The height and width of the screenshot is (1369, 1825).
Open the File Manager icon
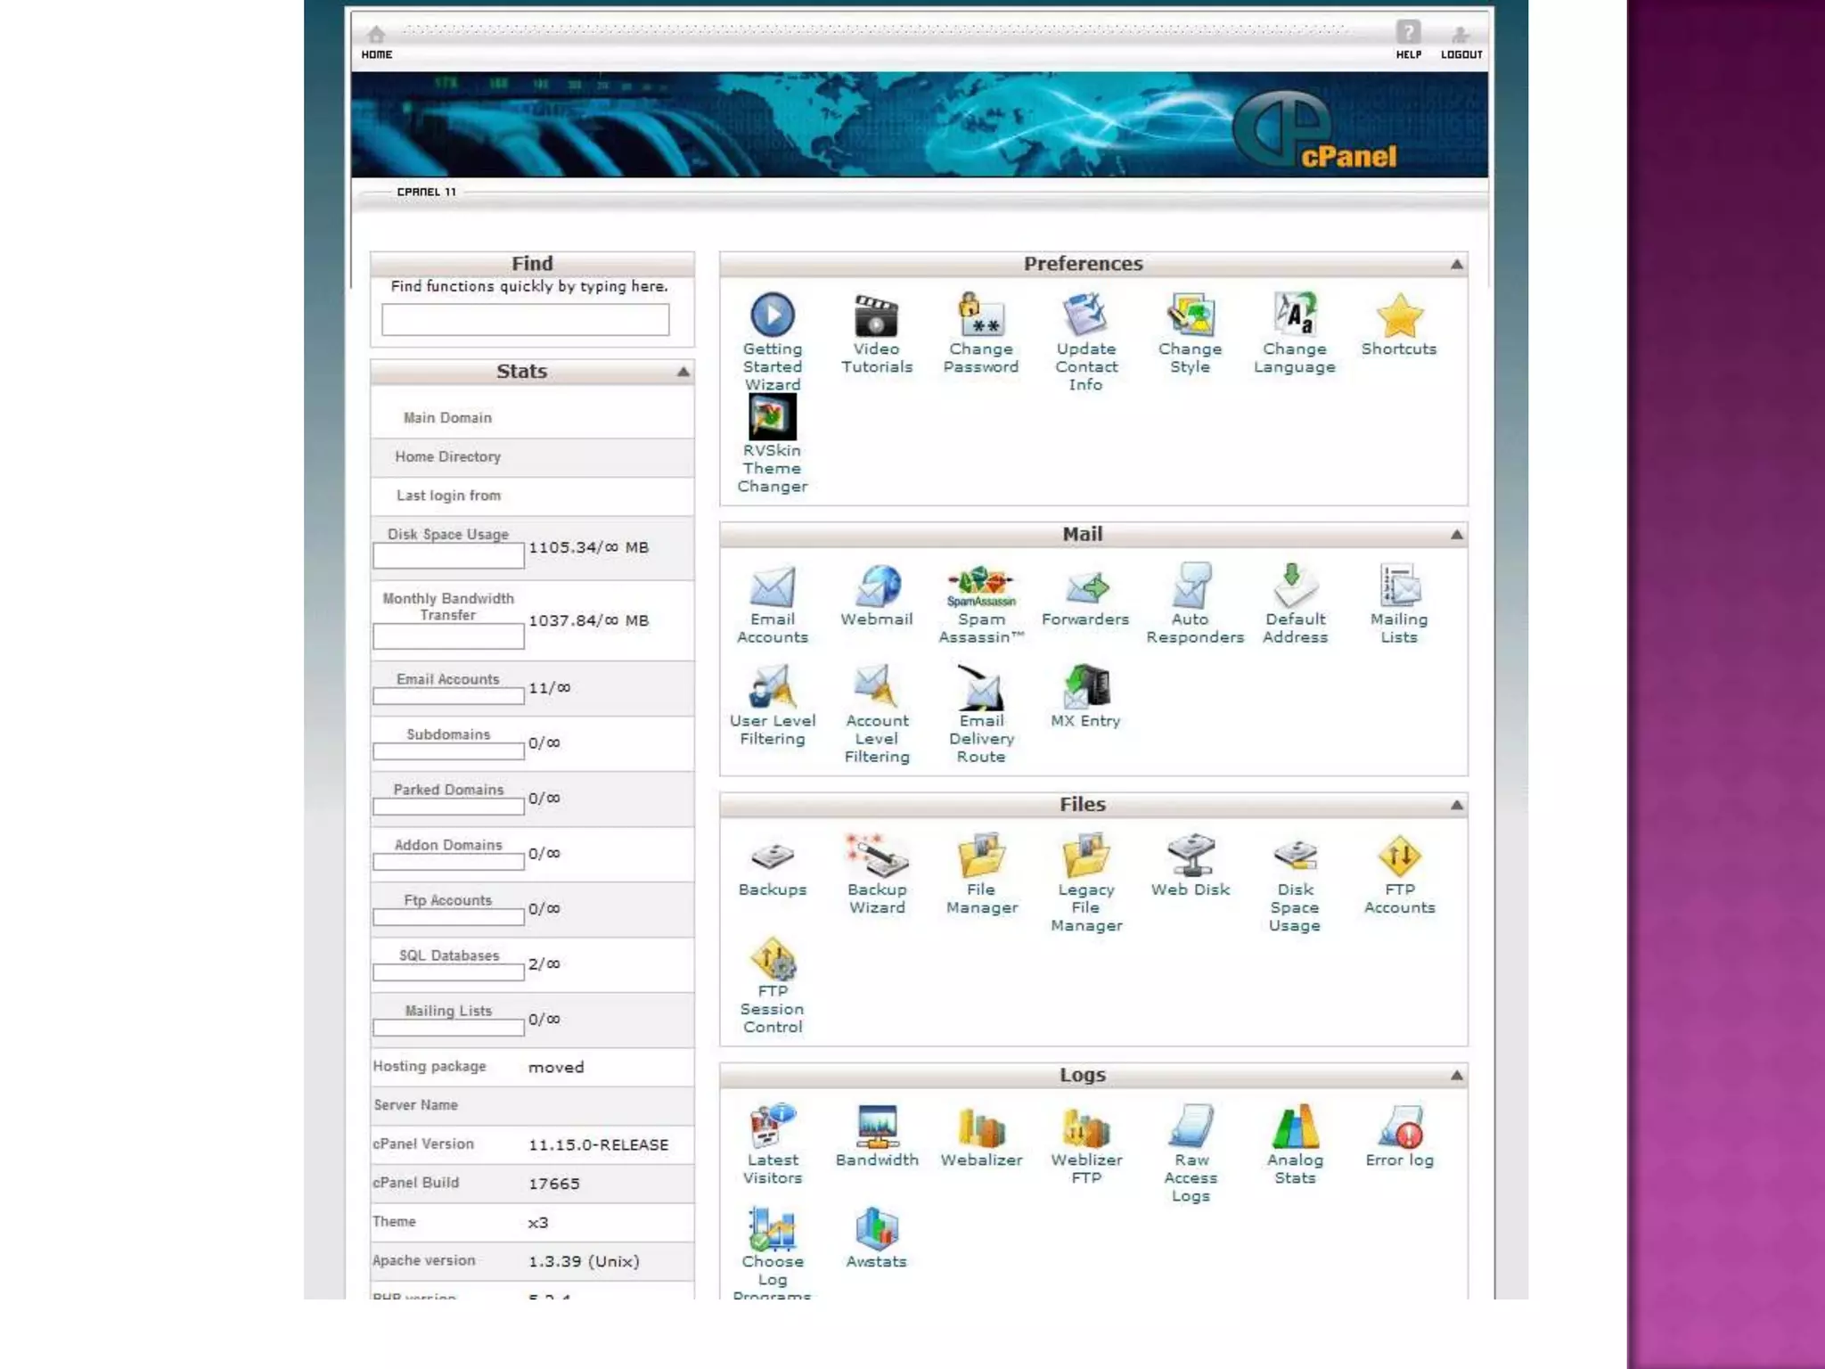pyautogui.click(x=981, y=857)
